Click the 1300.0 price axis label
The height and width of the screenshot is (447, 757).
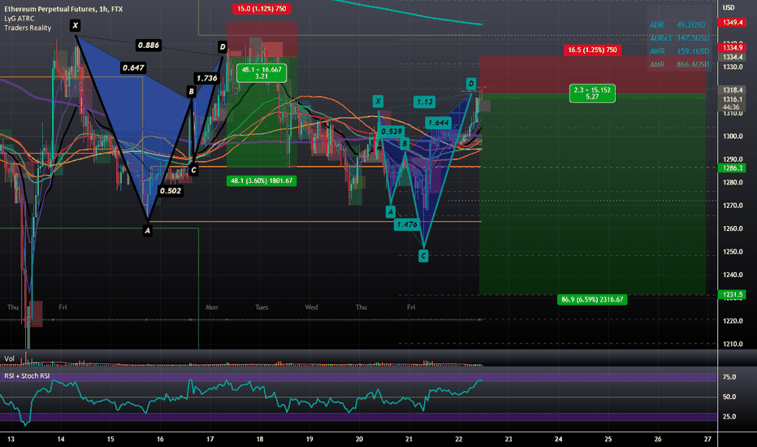coord(732,137)
